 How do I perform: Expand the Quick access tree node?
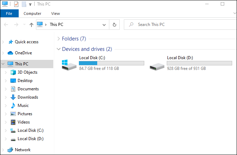[x=3, y=42]
